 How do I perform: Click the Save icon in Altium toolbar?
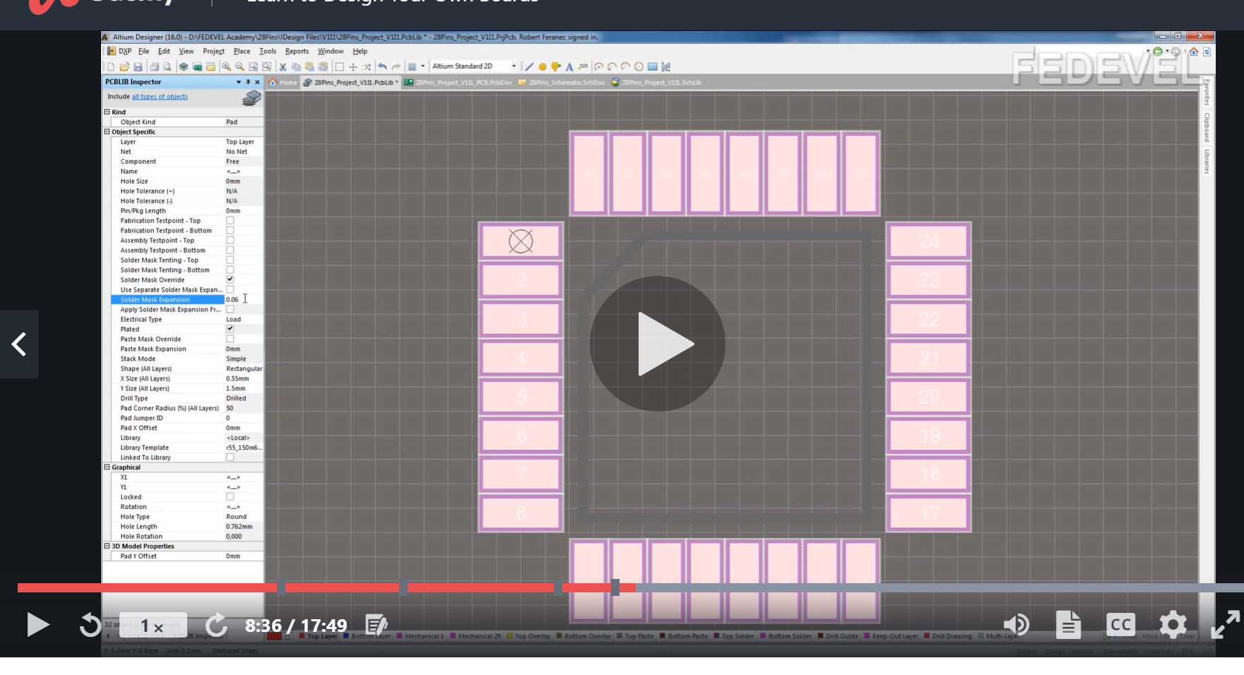(138, 67)
